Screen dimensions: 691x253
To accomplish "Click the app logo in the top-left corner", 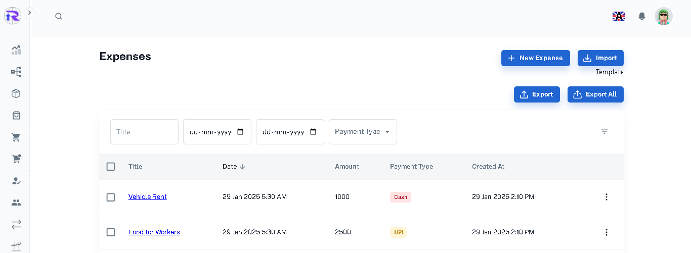I will tap(13, 16).
